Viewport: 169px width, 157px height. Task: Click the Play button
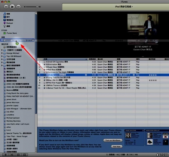coord(12,7)
